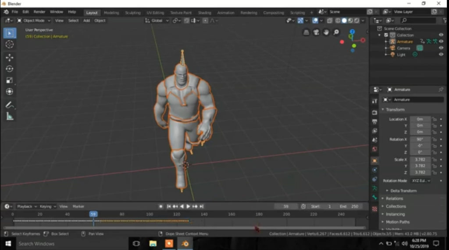449x250 pixels.
Task: Open the Render menu
Action: 39,12
